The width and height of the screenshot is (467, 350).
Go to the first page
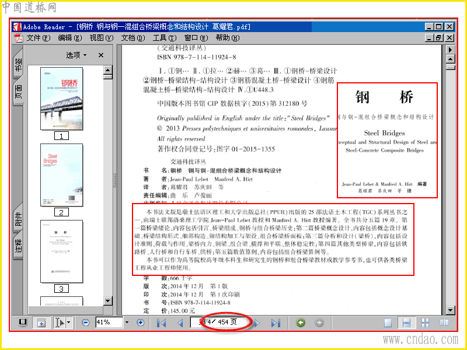coord(162,323)
